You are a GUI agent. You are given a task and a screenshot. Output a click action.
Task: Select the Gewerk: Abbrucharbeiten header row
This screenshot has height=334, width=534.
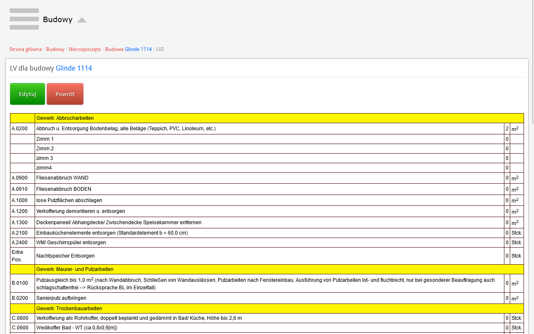point(65,118)
